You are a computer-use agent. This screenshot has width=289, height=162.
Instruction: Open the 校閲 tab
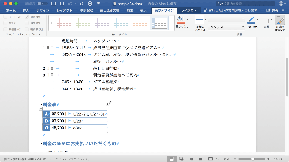tap(130, 11)
